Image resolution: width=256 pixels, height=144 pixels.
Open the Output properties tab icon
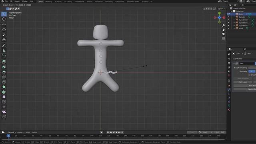pos(229,63)
